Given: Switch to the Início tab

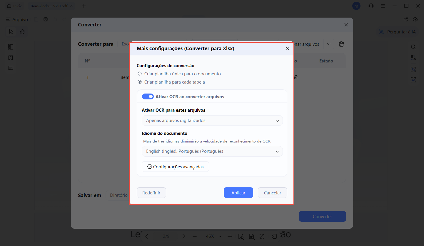Looking at the screenshot, I should click(x=15, y=6).
